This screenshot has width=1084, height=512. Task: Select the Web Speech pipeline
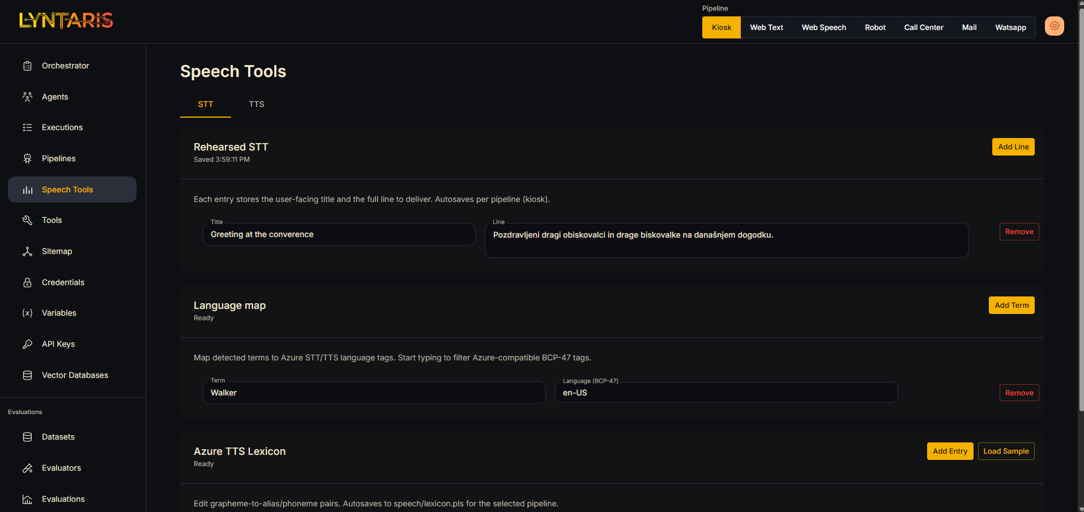tap(823, 27)
